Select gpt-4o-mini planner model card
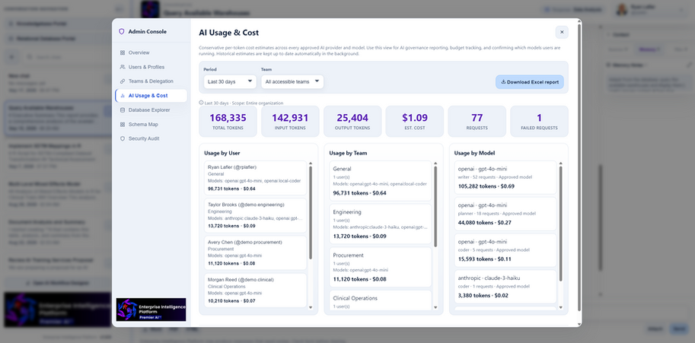This screenshot has height=343, width=695. tap(505, 214)
